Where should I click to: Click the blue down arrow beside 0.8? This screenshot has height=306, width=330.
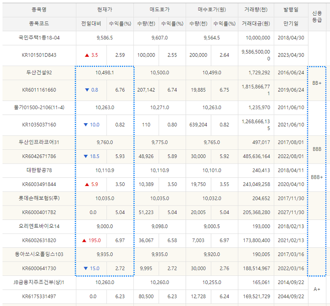pos(87,90)
